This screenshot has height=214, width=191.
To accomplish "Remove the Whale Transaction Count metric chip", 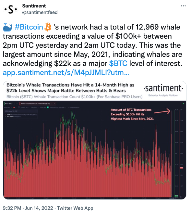I will click(x=54, y=104).
